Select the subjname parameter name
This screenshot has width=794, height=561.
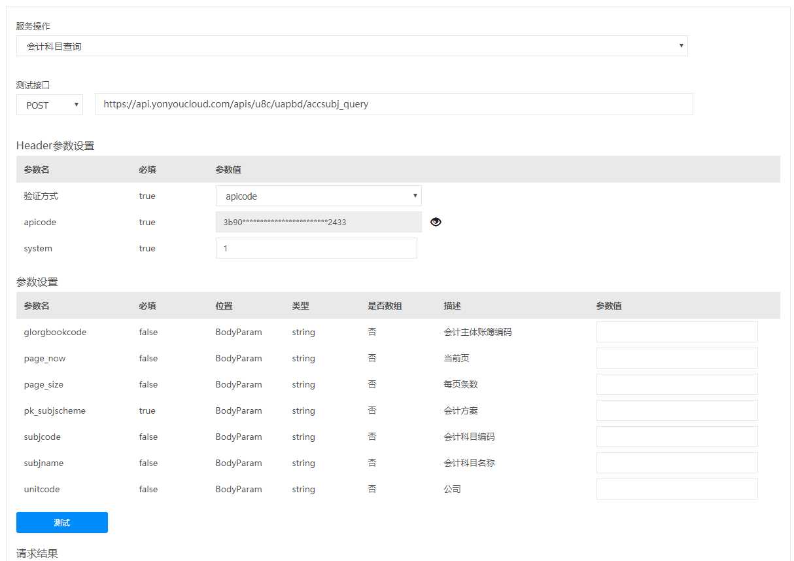43,463
